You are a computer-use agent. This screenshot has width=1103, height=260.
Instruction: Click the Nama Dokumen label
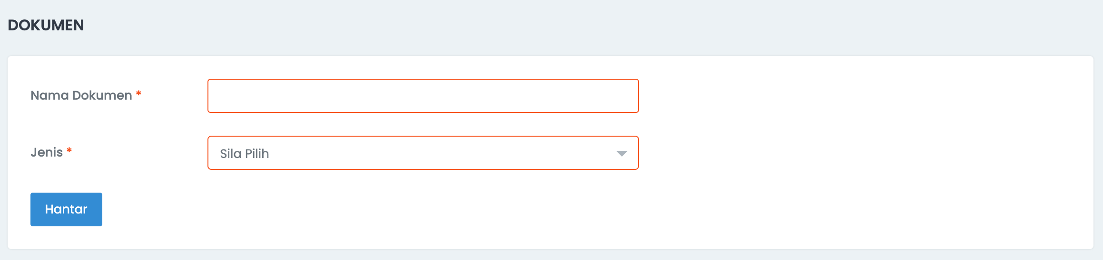pyautogui.click(x=81, y=95)
